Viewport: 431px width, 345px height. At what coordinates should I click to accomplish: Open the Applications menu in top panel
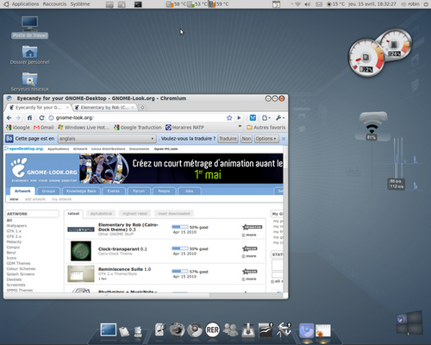[25, 4]
